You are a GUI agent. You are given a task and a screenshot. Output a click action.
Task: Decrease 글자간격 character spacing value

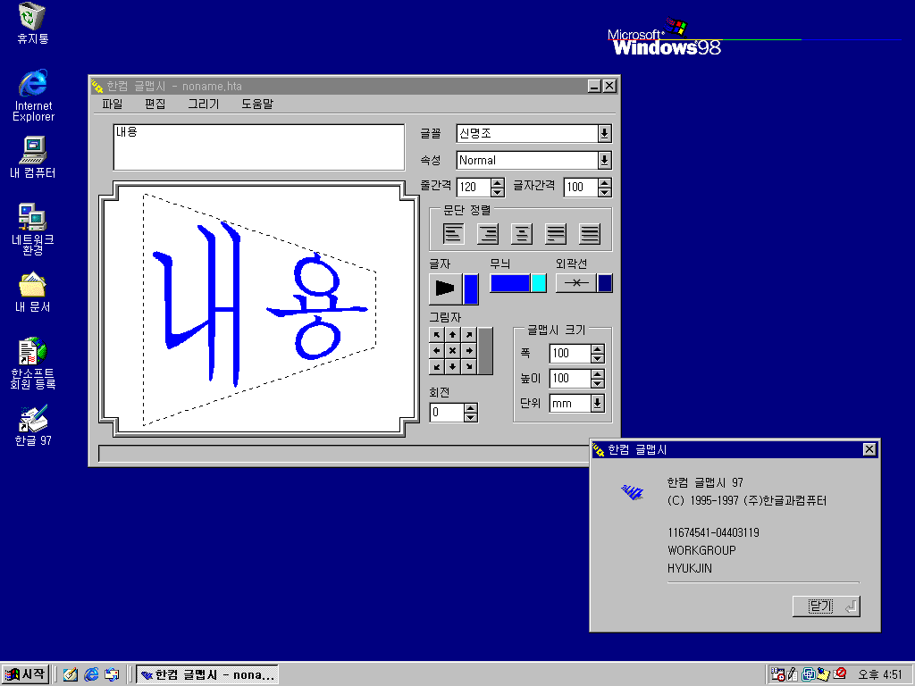605,192
